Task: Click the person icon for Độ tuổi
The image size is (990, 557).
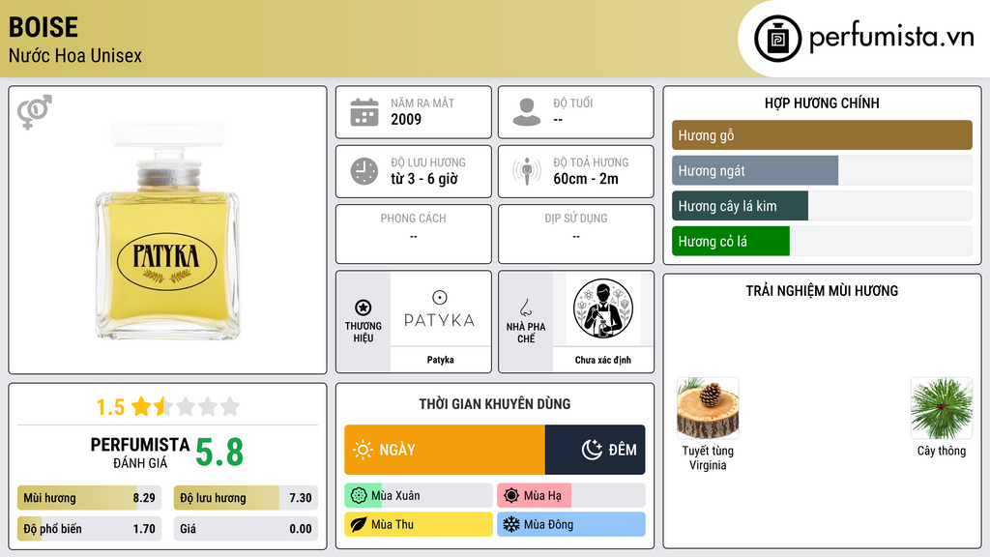Action: 527,112
